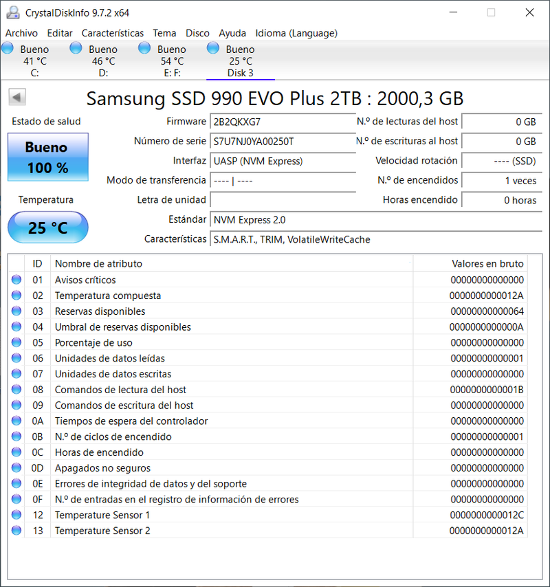550x587 pixels.
Task: Click raw value 000000000012C of Temperature Sensor 1
Action: [x=487, y=515]
